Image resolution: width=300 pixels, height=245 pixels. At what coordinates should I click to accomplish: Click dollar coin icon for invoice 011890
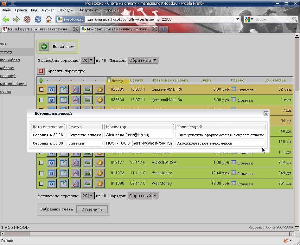point(100,184)
